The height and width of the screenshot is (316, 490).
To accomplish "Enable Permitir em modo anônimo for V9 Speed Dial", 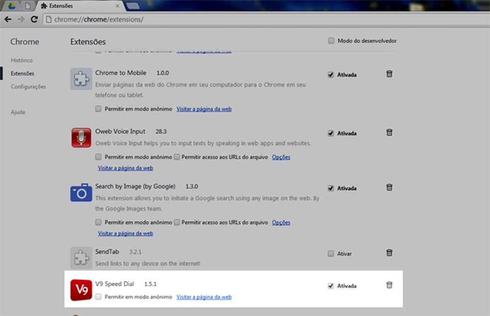I will pyautogui.click(x=98, y=297).
